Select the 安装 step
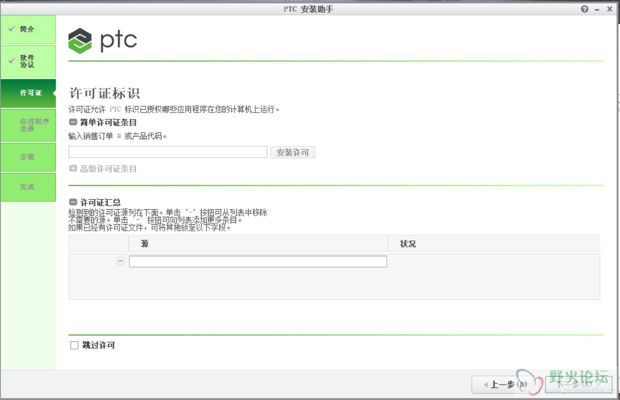This screenshot has width=620, height=400. click(x=28, y=157)
